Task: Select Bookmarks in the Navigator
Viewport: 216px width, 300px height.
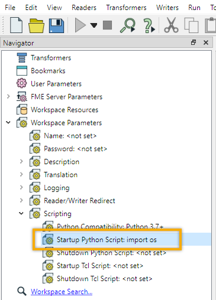Action: (48, 71)
